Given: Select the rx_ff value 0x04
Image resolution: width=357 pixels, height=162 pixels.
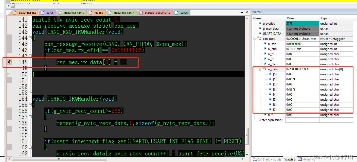Looking at the screenshot, I should pos(302,54).
